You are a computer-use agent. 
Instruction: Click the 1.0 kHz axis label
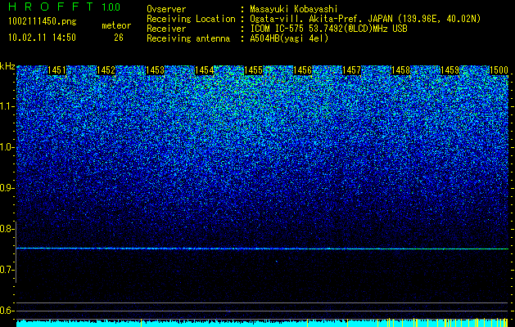[x=7, y=147]
